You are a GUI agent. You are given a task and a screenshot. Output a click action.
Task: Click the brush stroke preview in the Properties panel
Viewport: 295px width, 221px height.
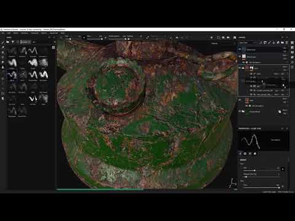coord(250,141)
